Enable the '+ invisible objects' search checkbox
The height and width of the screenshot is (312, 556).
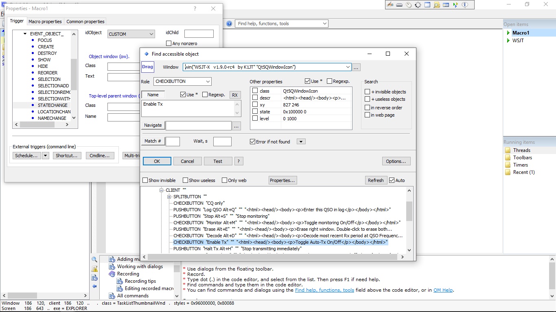[x=368, y=92]
